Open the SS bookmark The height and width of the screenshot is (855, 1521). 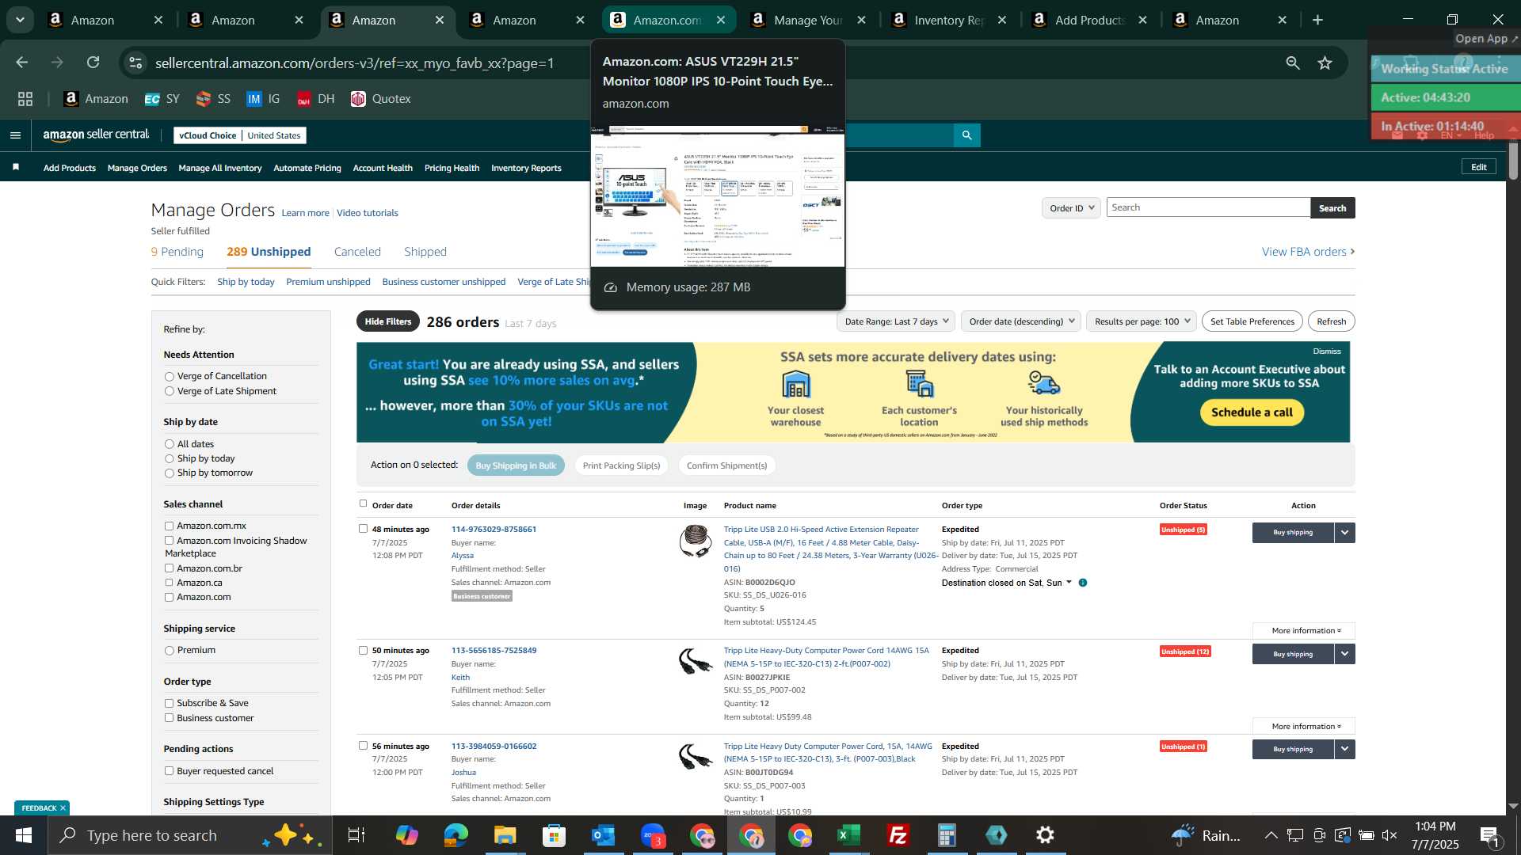pyautogui.click(x=213, y=99)
